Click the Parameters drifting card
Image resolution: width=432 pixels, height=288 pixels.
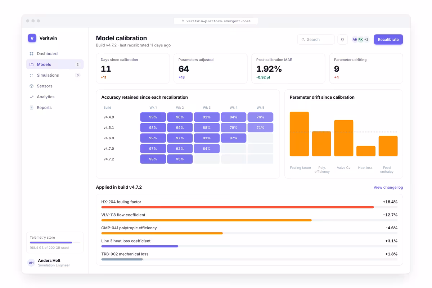366,68
